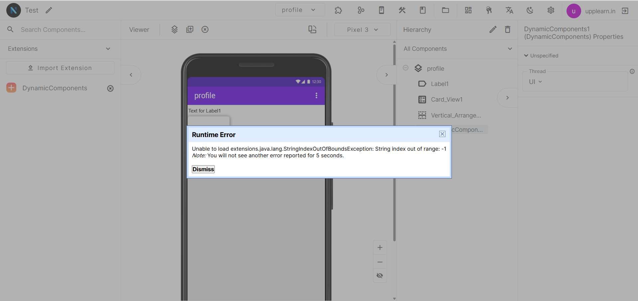The height and width of the screenshot is (301, 638).
Task: Click the phone app's three-dot menu
Action: click(x=316, y=96)
